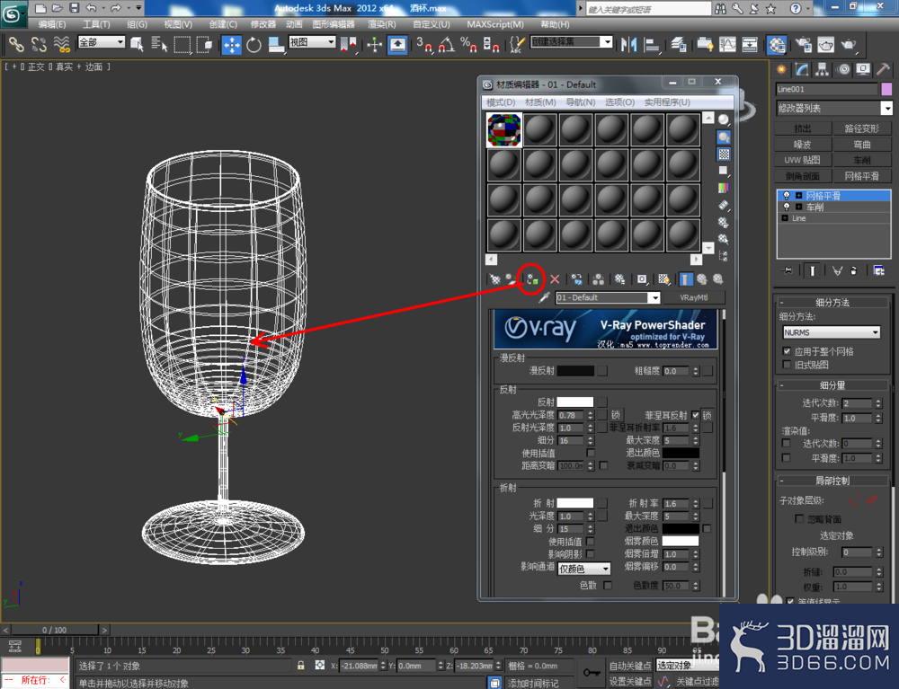Image resolution: width=899 pixels, height=689 pixels.
Task: Open the Render Setup dialog
Action: coord(803,45)
